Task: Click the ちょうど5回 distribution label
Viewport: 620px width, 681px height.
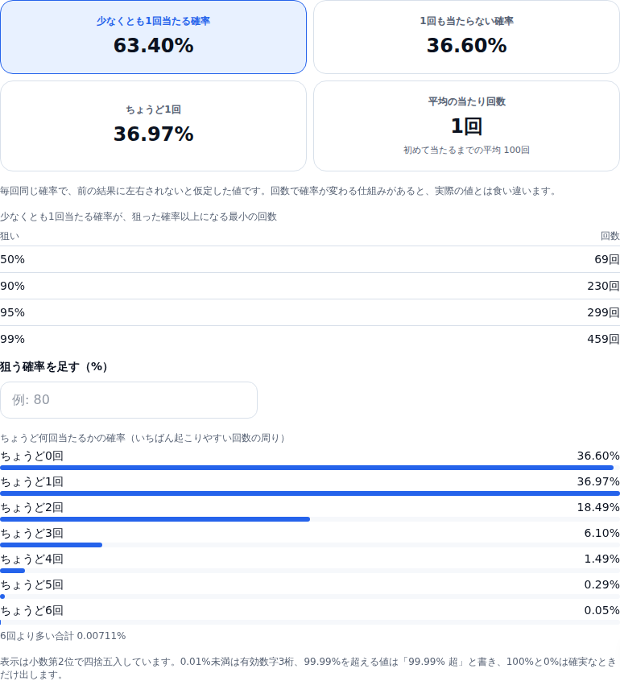Action: coord(31,584)
